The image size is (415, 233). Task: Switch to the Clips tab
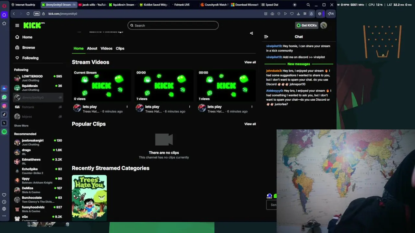pyautogui.click(x=120, y=48)
